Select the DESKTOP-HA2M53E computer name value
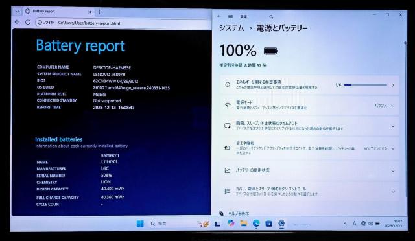The image size is (415, 241). 112,68
